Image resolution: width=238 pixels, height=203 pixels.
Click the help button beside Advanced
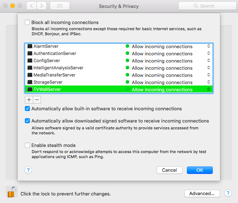point(228,193)
